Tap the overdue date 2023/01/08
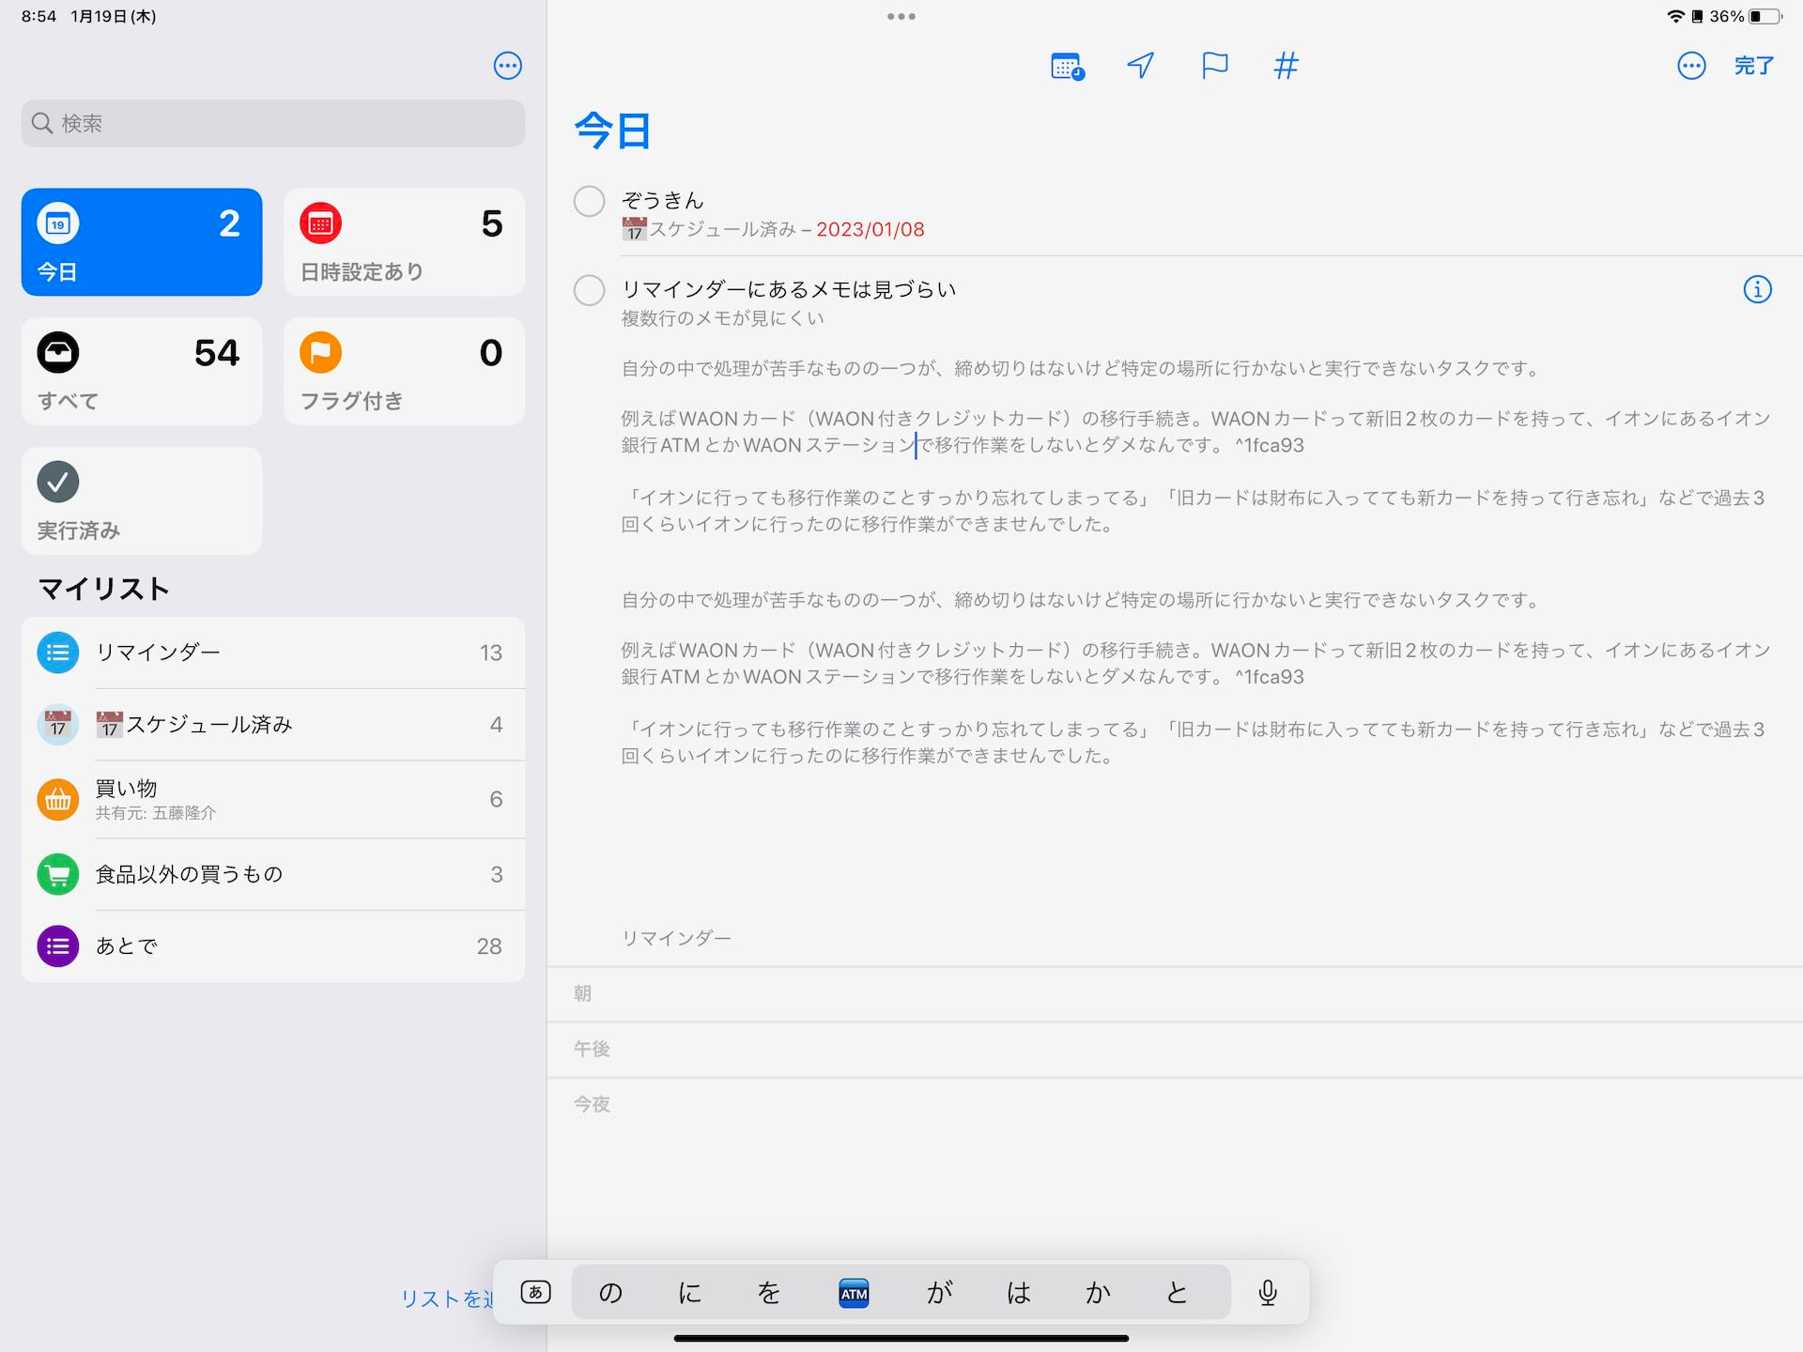Viewport: 1803px width, 1352px height. [870, 229]
